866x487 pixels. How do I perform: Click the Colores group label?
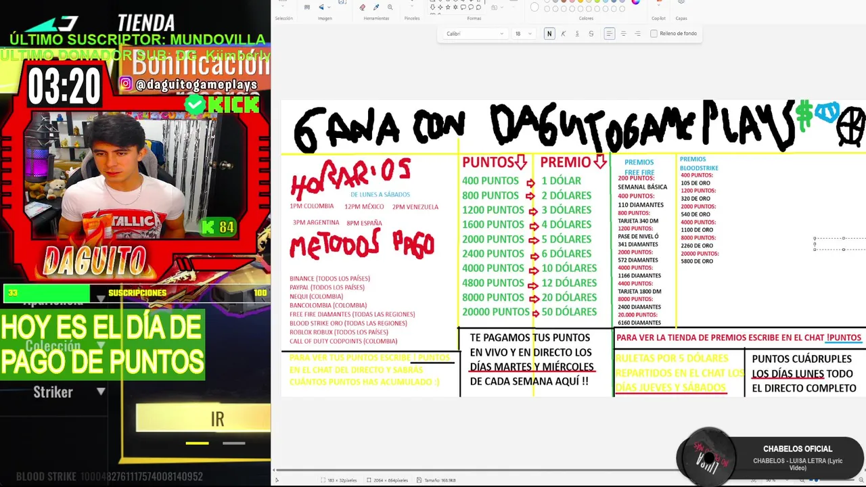[x=586, y=18]
